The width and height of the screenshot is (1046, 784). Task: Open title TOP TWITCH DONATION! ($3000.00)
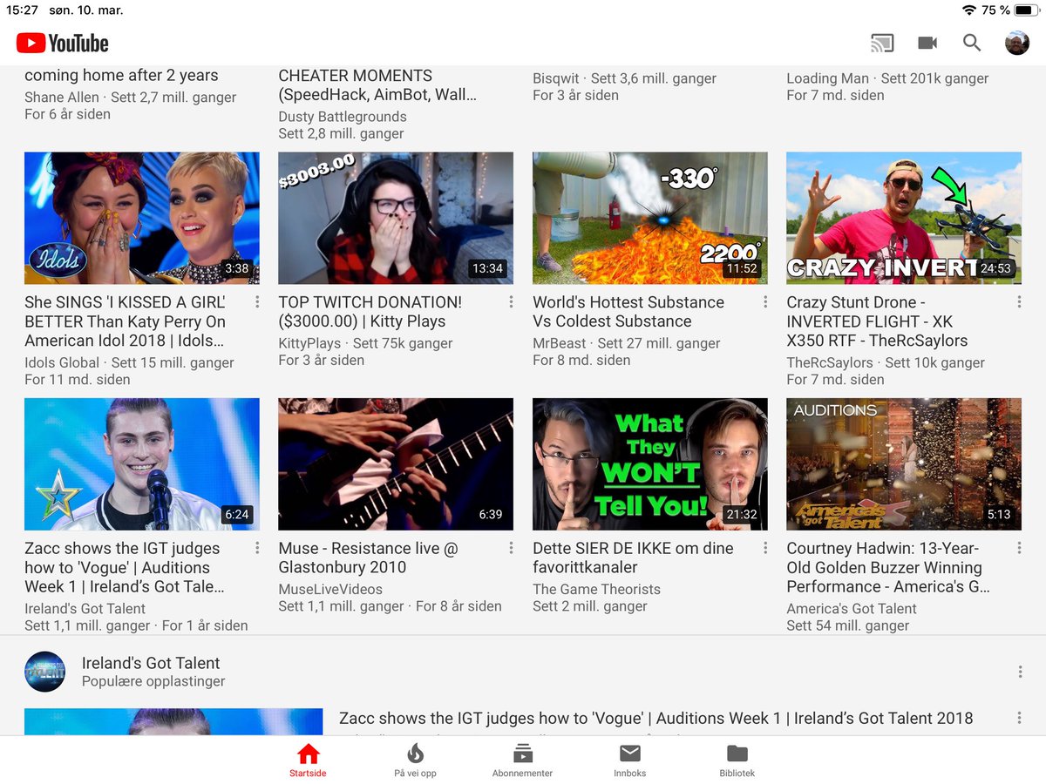click(370, 312)
